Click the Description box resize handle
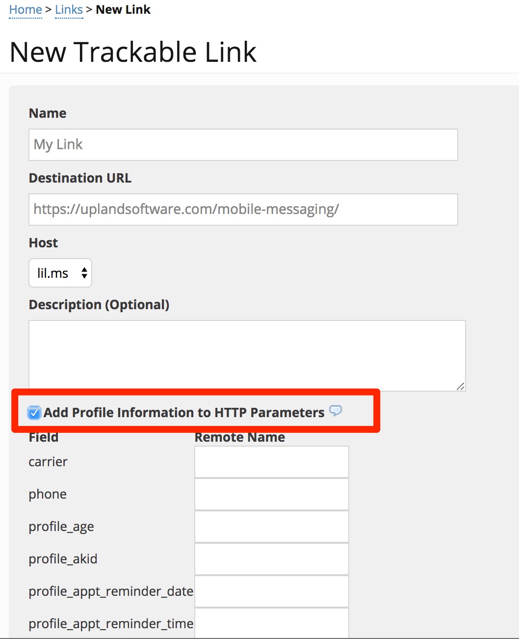Screen dimensions: 519x639 coord(461,387)
